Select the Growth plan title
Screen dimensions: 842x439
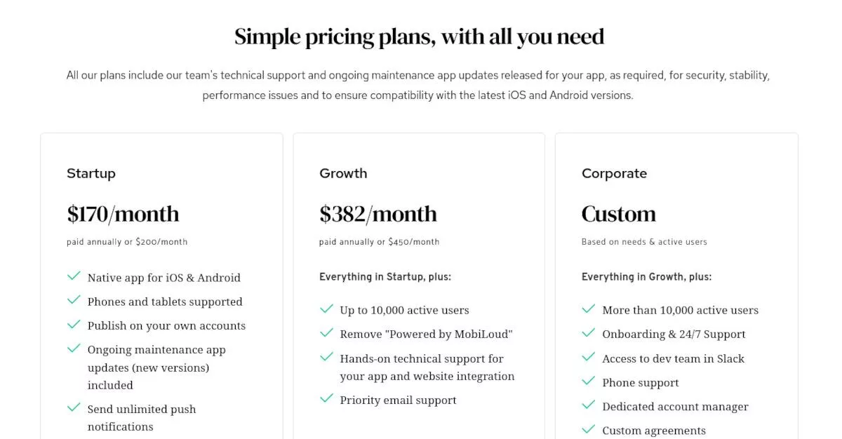pos(343,173)
